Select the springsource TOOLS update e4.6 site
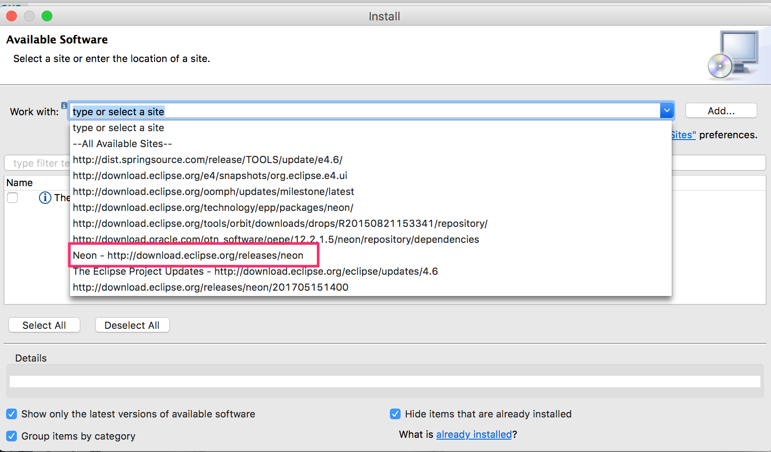Screen dimensions: 771x452 point(370,160)
